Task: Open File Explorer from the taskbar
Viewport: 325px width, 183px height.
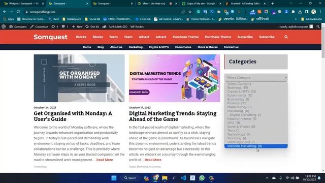Action: [x=165, y=178]
